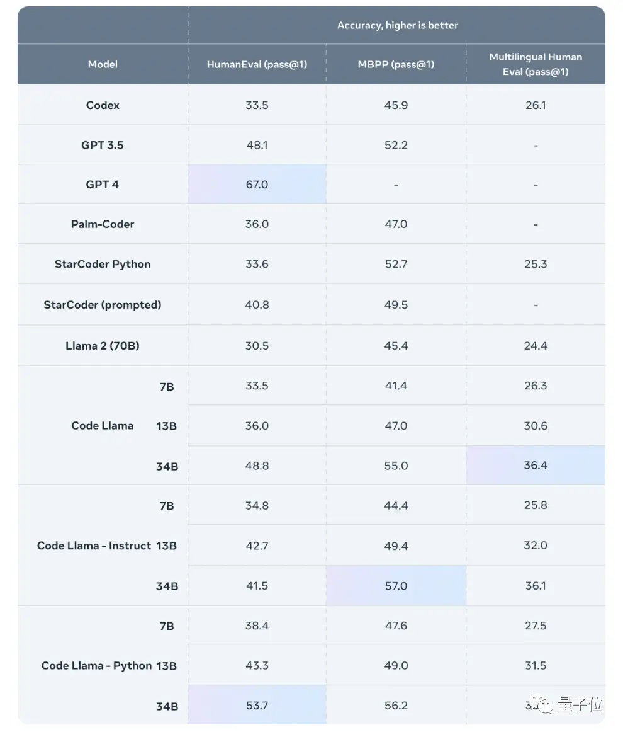
Task: Select the StarCoder Python MBPP score 52.7
Action: [396, 264]
